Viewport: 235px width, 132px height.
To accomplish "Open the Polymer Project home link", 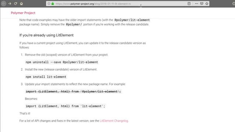I will pyautogui.click(x=23, y=13).
